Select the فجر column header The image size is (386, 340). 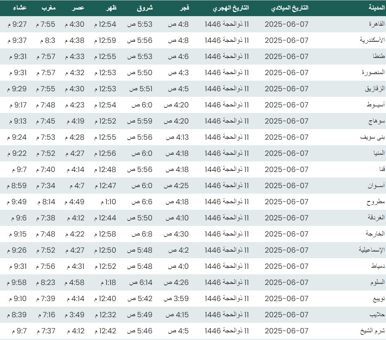[183, 8]
